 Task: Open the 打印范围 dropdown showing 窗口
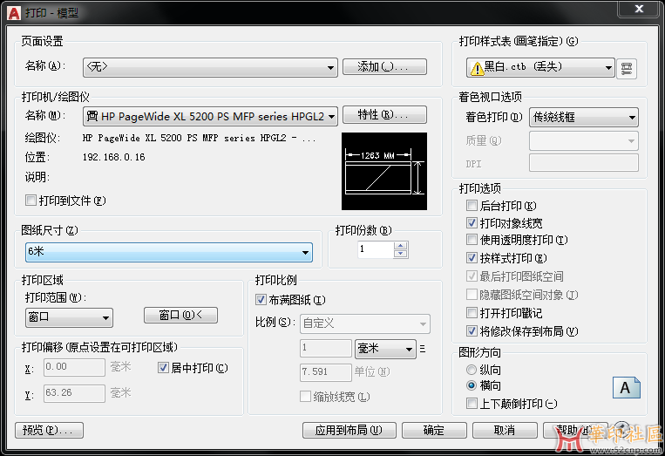[69, 317]
